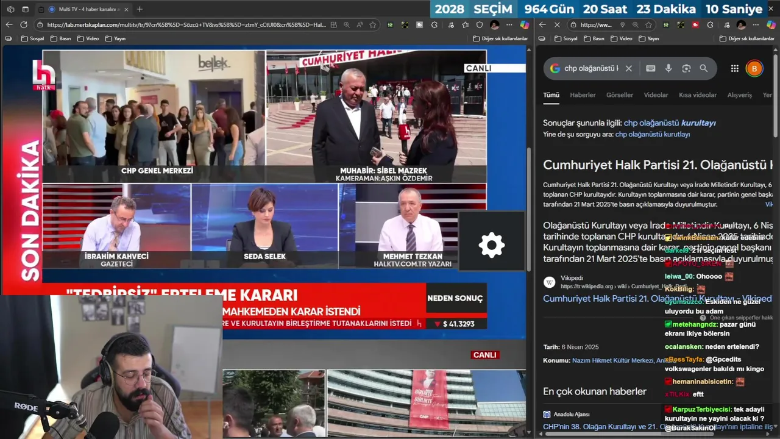
Task: Expand Yayın bookmarks folder in left browser
Action: point(115,38)
